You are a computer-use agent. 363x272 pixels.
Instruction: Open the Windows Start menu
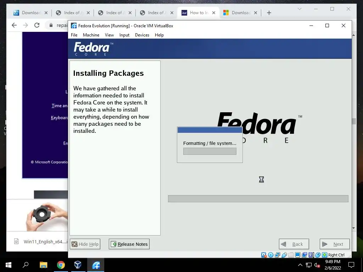[x=9, y=265]
